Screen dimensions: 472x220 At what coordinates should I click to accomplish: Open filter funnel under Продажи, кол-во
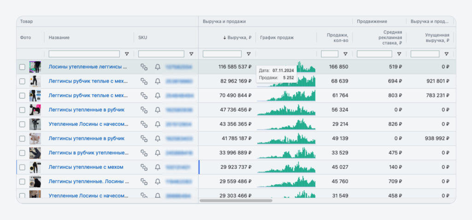(x=346, y=54)
